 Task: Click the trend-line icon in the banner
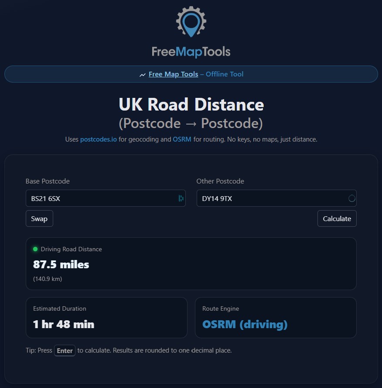click(143, 74)
